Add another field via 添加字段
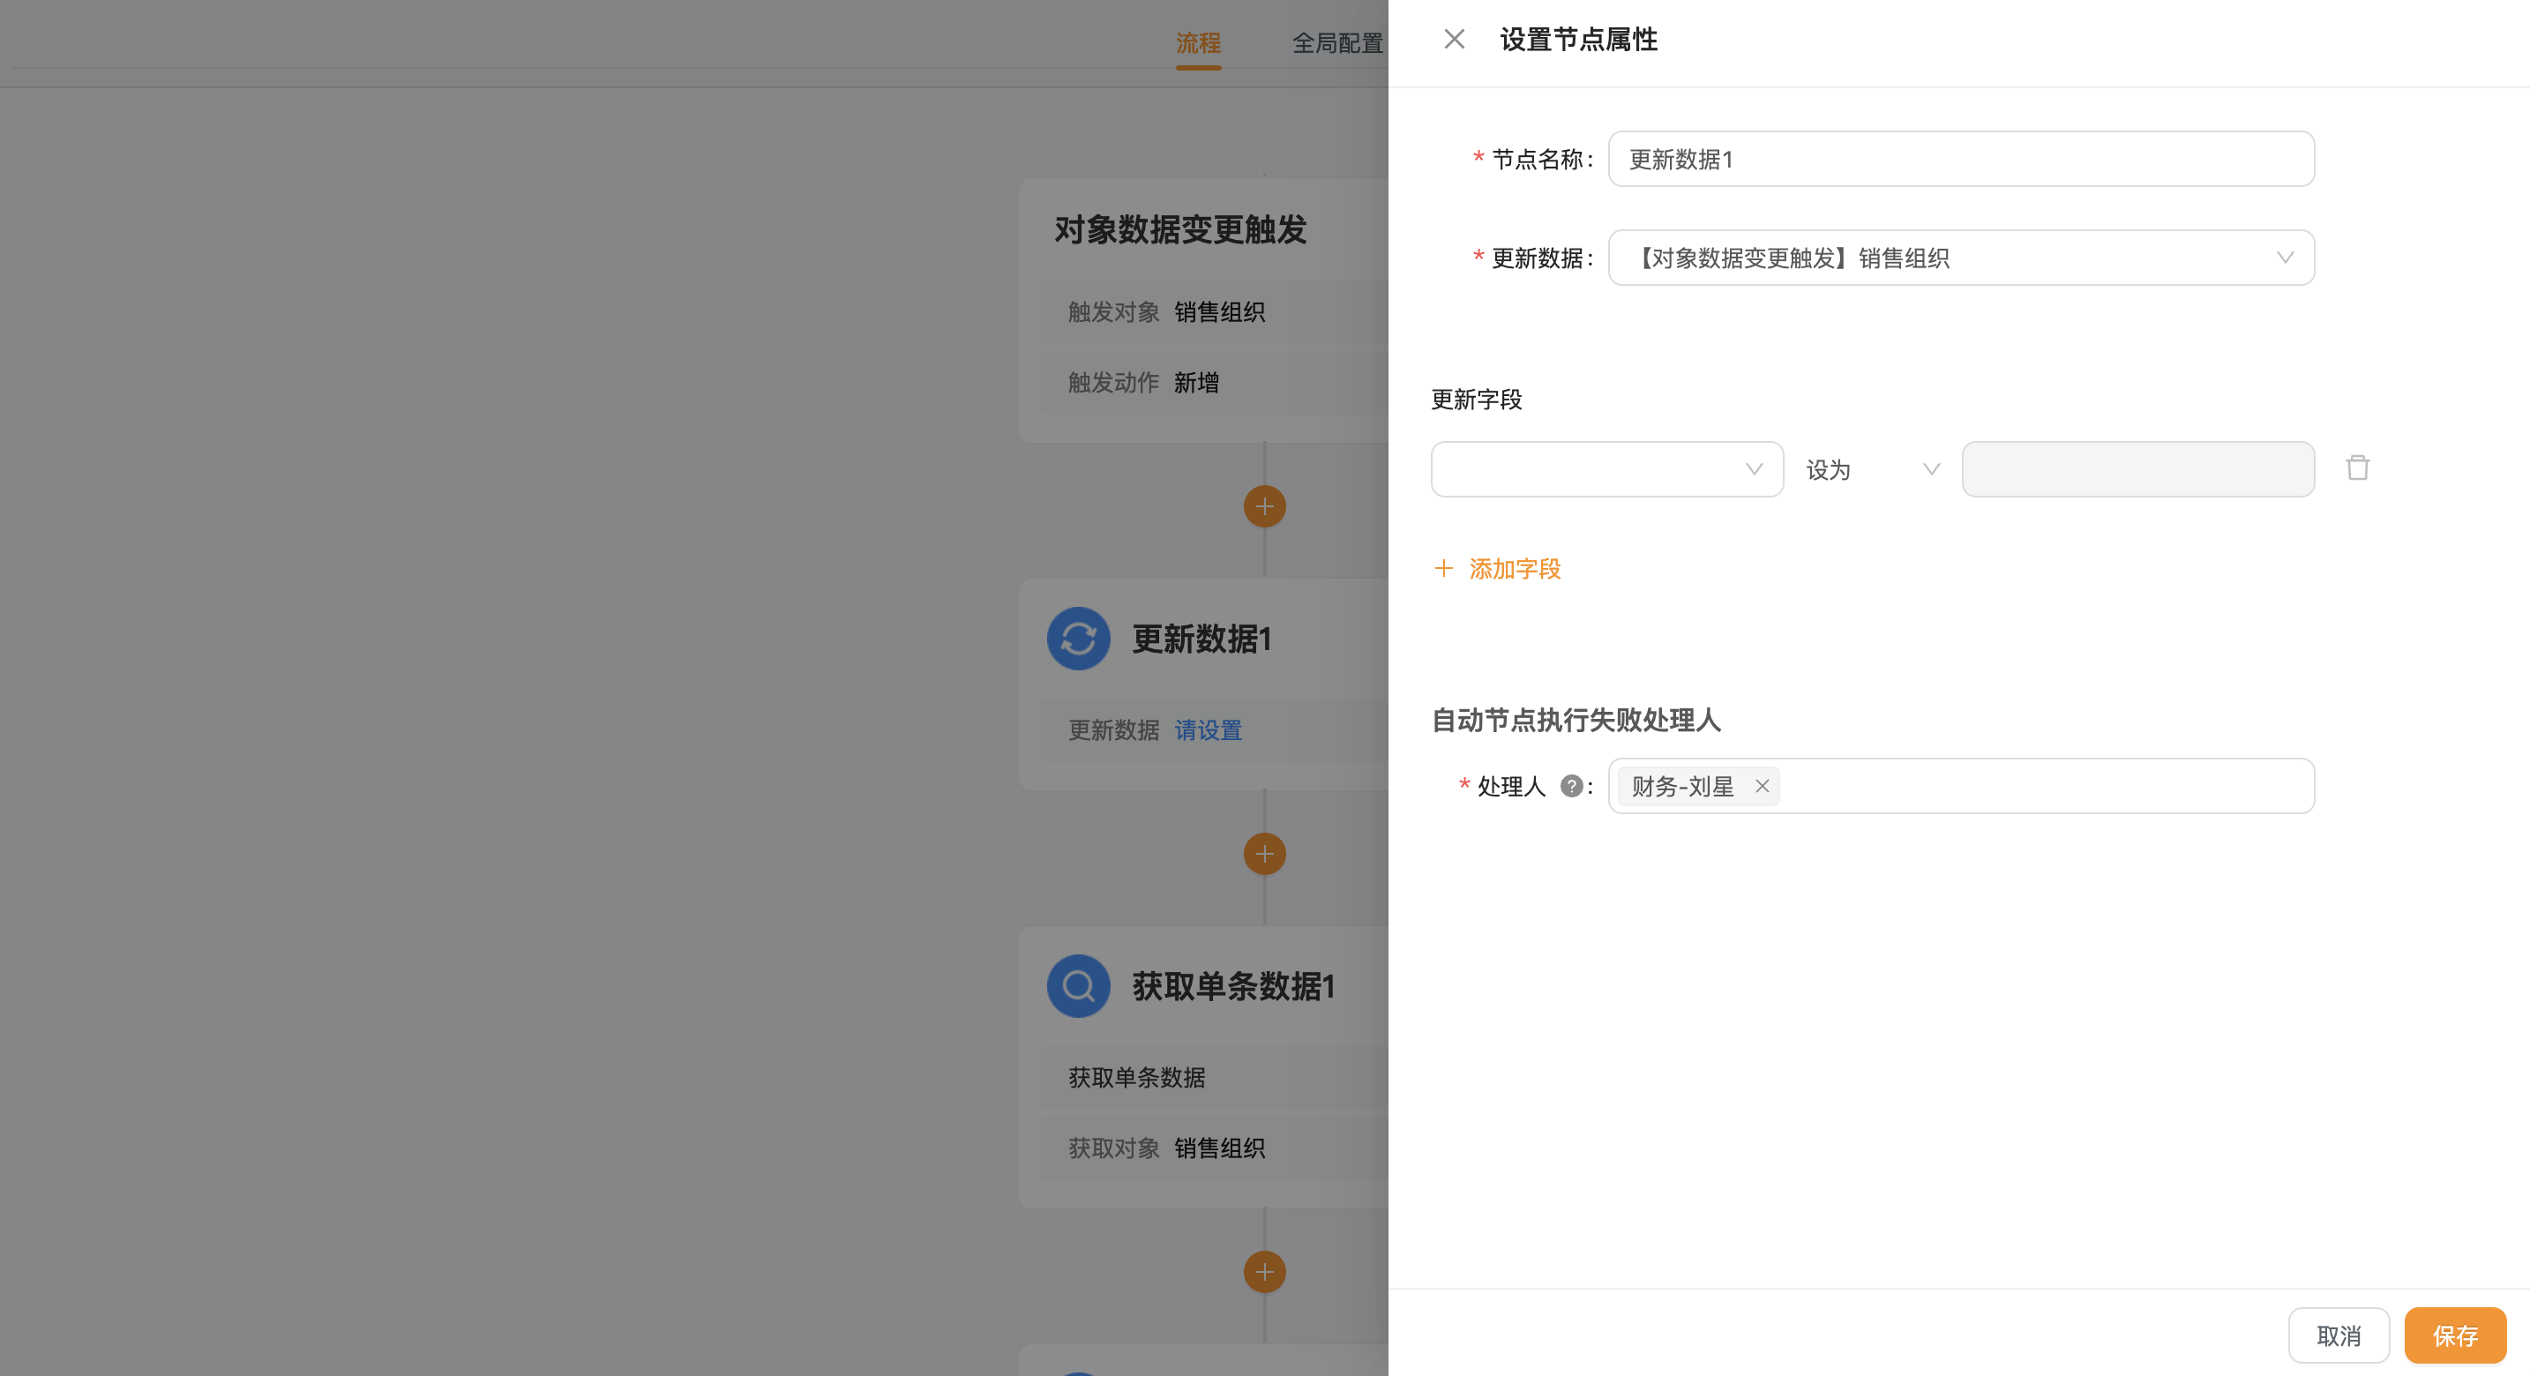Viewport: 2530px width, 1376px height. [1514, 569]
